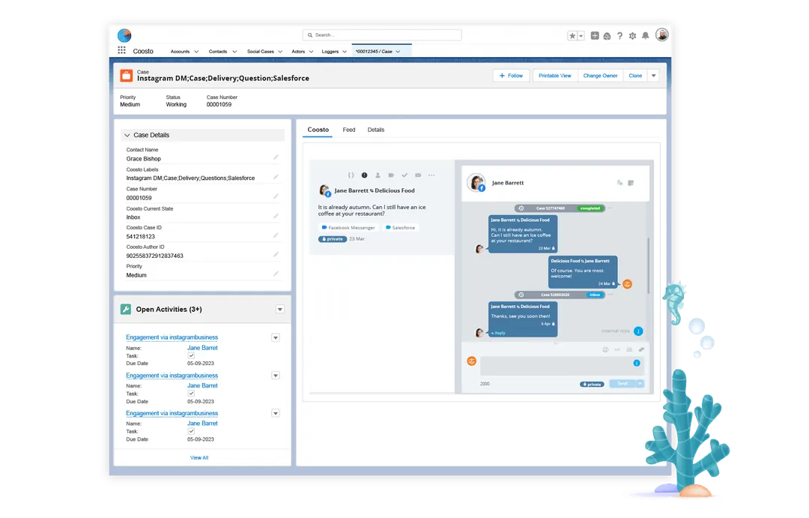
Task: Open the Contacts tab
Action: tap(218, 52)
